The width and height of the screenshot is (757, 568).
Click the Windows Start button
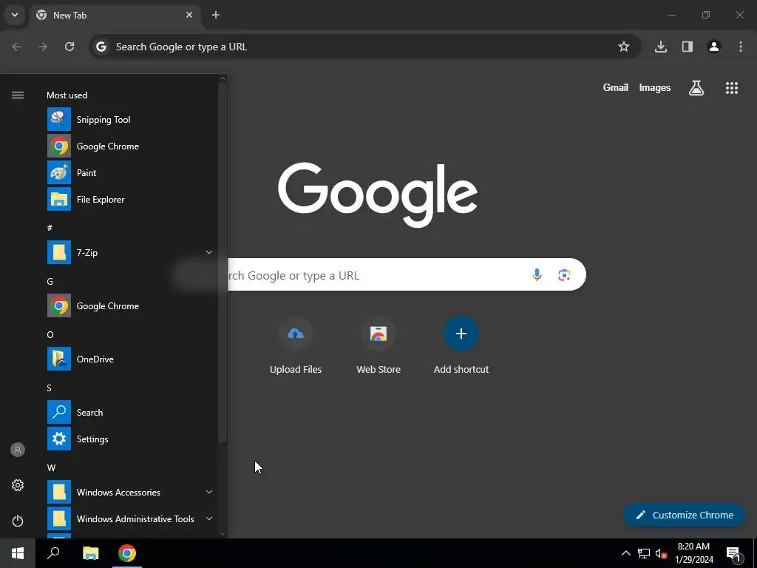pyautogui.click(x=18, y=553)
